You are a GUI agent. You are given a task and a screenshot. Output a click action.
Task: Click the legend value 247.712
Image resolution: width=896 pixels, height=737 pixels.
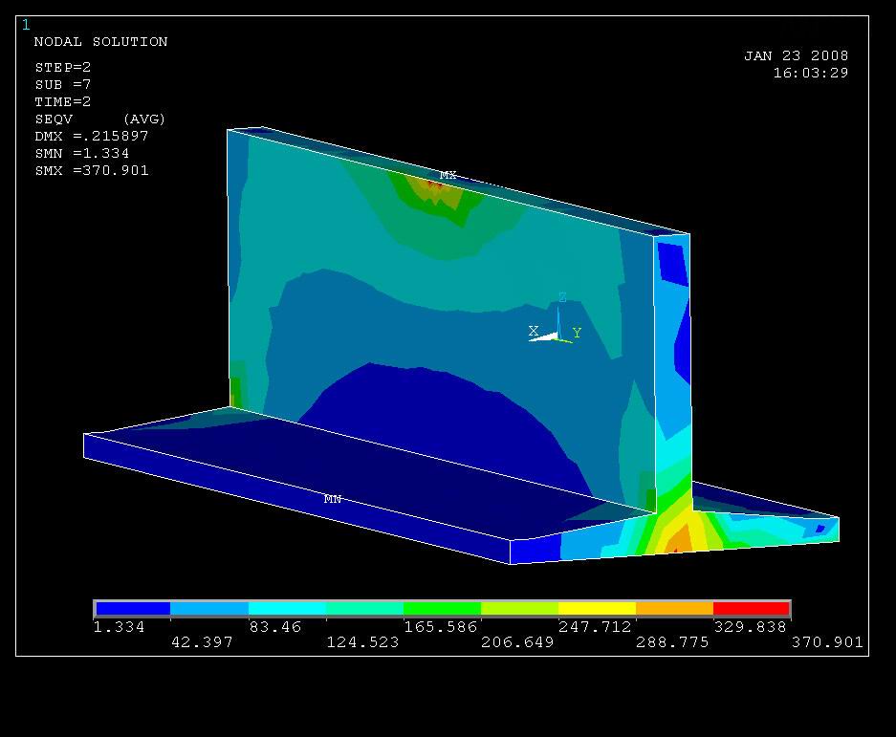(x=595, y=627)
